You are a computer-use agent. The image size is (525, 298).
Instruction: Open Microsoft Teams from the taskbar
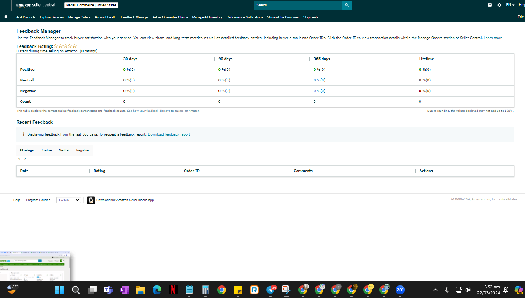click(x=108, y=290)
